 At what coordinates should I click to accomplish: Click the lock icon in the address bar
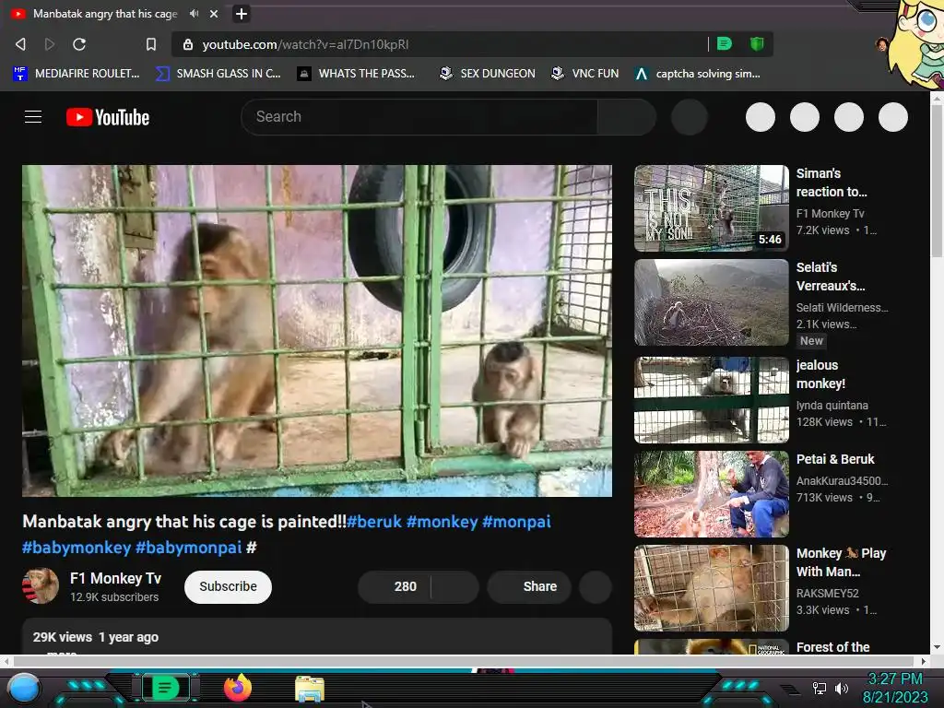(188, 44)
